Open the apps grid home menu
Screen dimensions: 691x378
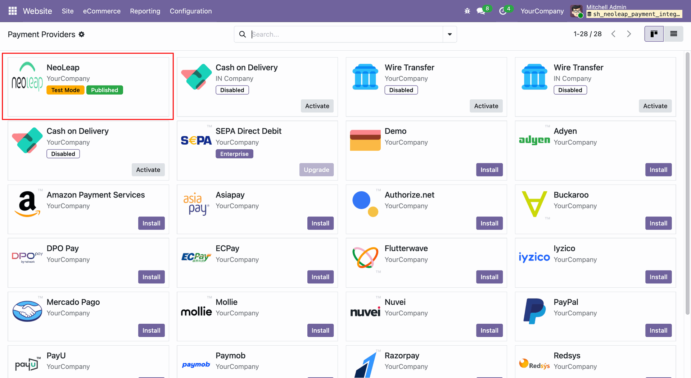13,11
